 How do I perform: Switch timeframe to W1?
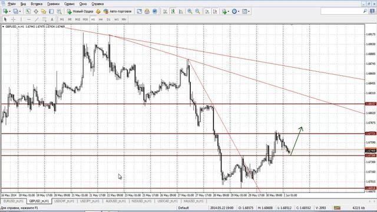(117, 19)
